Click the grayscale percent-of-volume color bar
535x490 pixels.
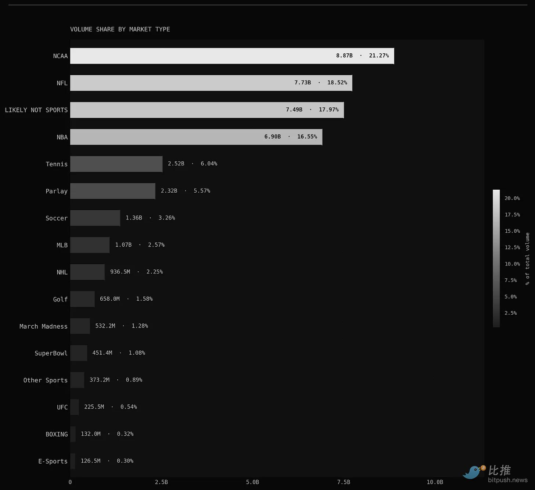(496, 258)
